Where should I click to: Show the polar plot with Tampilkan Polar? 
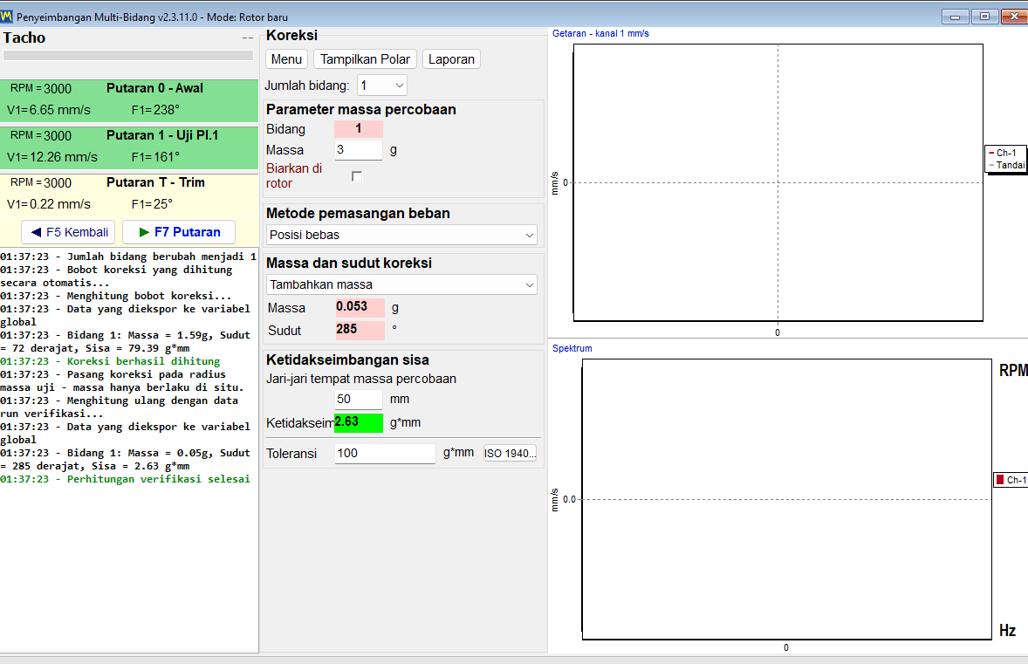pos(365,59)
